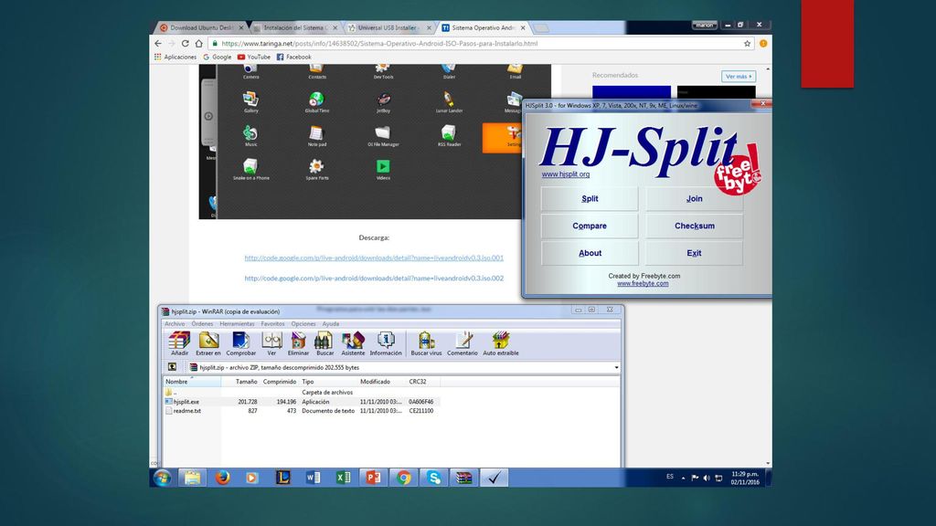
Task: Open the Archivo menu in WinRAR
Action: click(x=175, y=324)
